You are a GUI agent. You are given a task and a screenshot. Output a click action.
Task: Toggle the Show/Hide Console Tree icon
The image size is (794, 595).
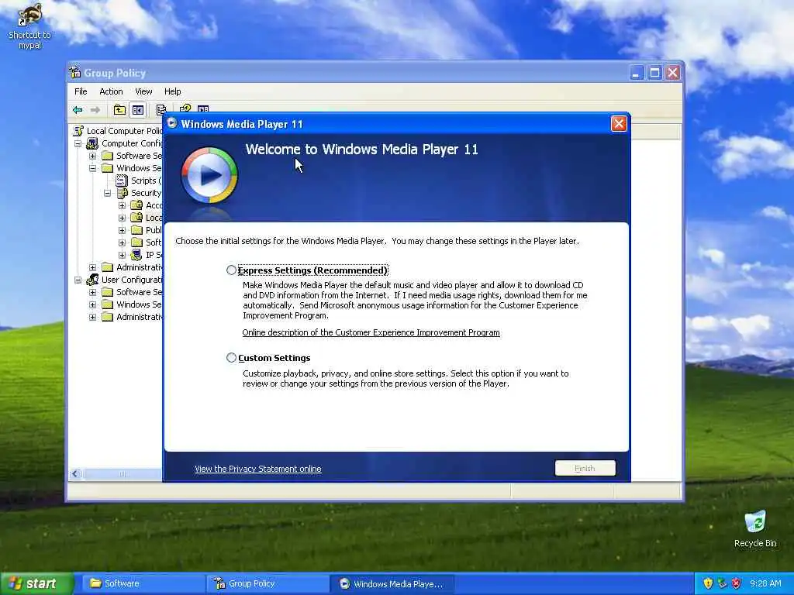(x=138, y=110)
